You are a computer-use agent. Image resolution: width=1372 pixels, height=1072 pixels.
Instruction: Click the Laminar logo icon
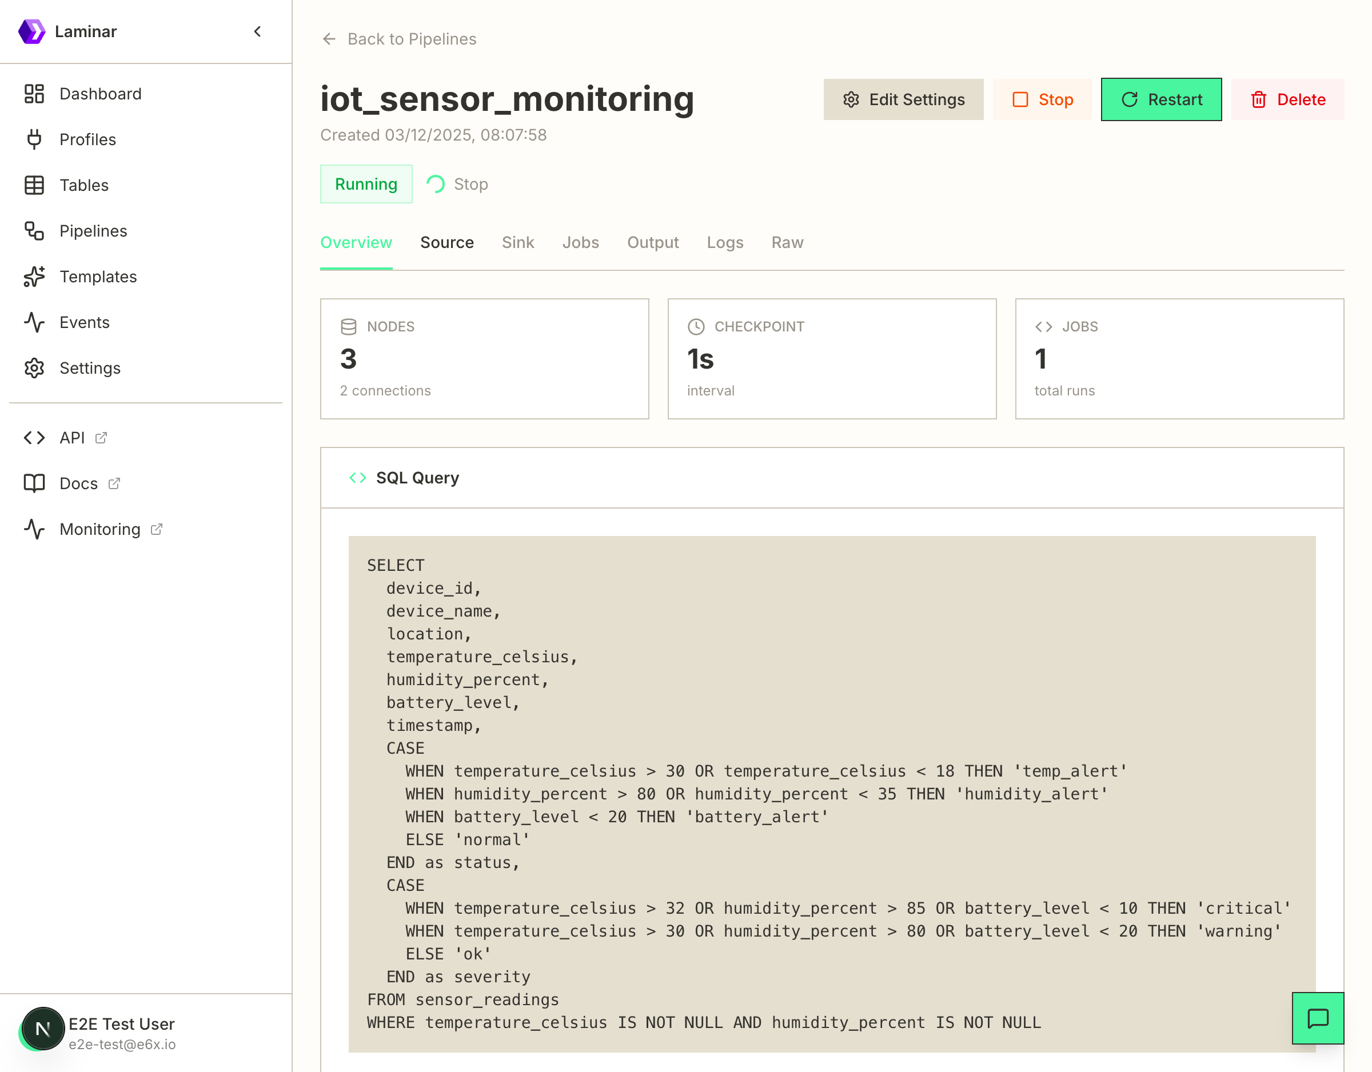[x=31, y=31]
